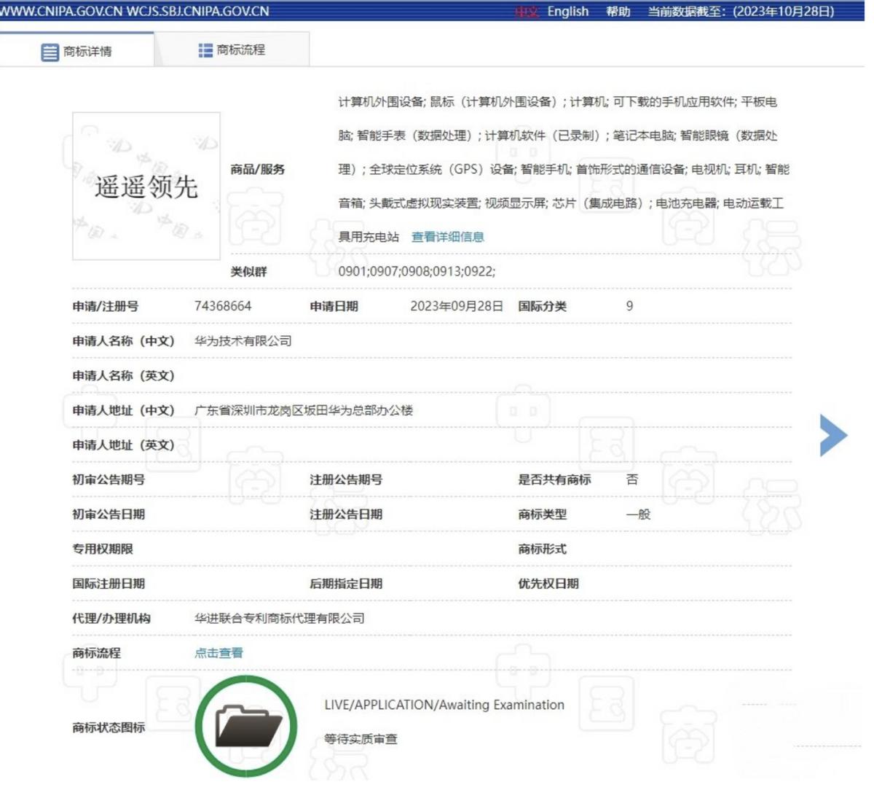Click status text LIVE/APPLICATION/Awaiting Examination
This screenshot has width=874, height=790.
[x=444, y=705]
